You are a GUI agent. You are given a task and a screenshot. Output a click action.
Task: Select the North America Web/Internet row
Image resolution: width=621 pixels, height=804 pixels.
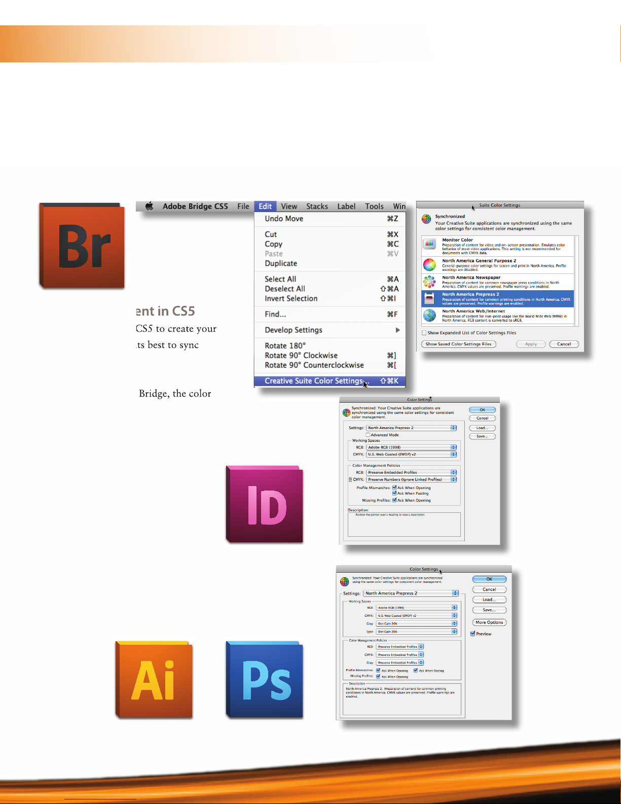497,316
